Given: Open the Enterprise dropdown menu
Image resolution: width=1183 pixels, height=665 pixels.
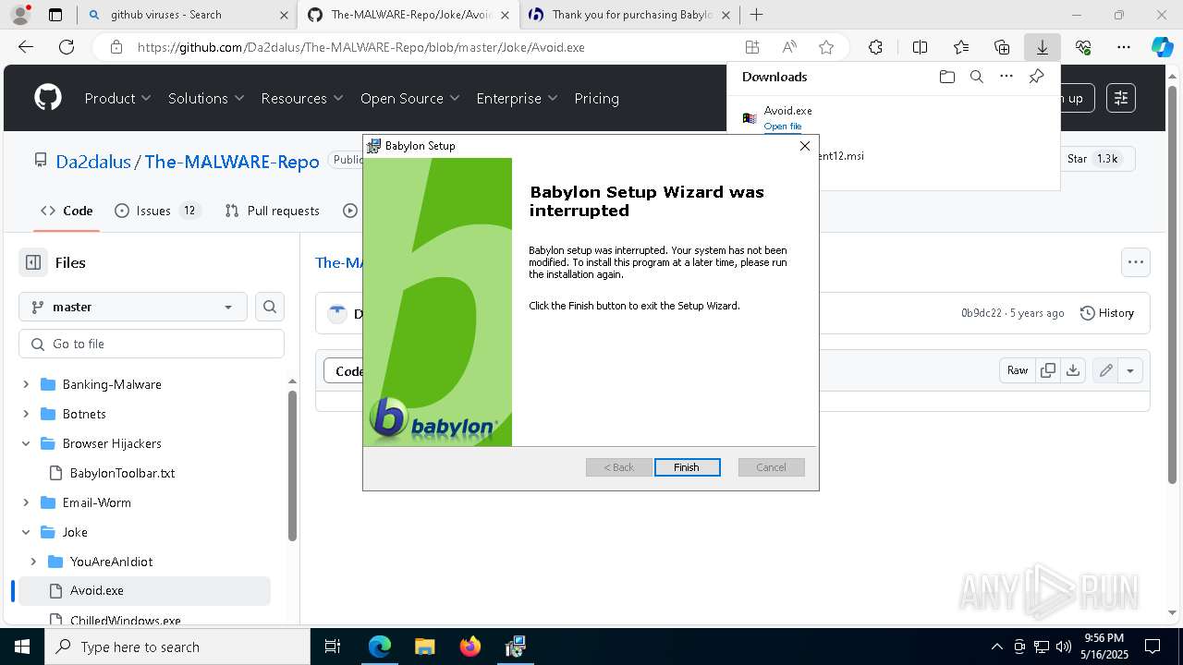Looking at the screenshot, I should click(517, 98).
